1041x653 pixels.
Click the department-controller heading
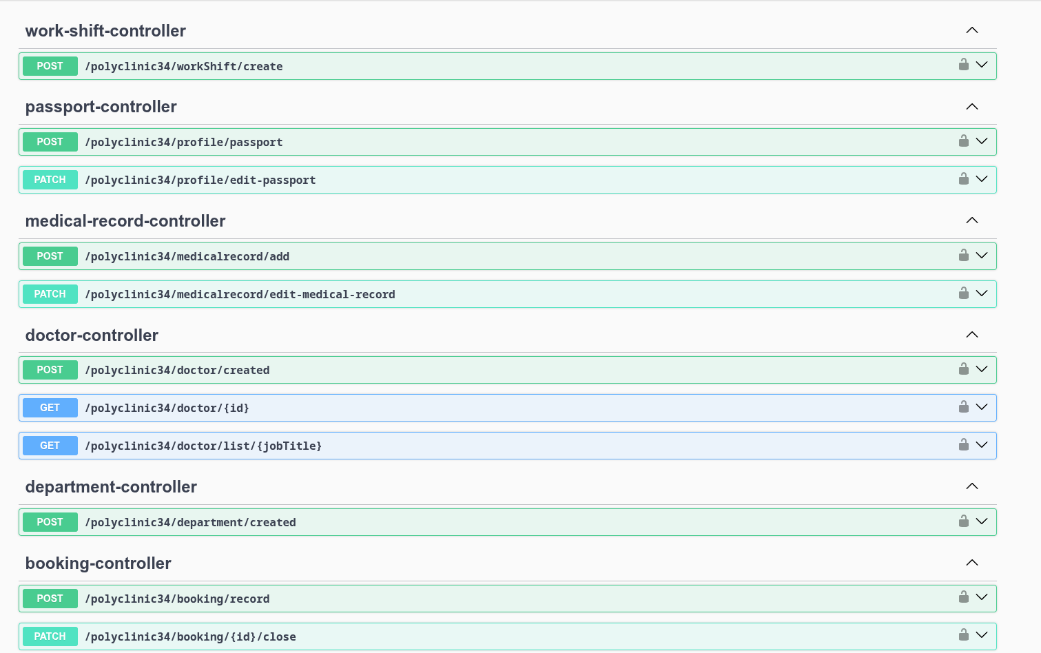[x=111, y=487]
